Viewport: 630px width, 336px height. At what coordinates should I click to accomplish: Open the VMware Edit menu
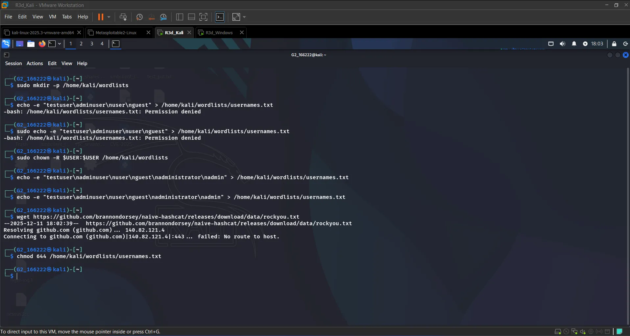[x=22, y=17]
